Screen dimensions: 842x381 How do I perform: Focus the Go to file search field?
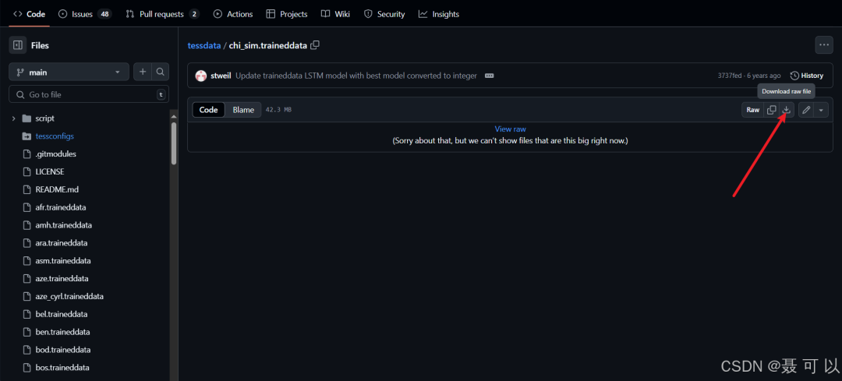point(89,94)
